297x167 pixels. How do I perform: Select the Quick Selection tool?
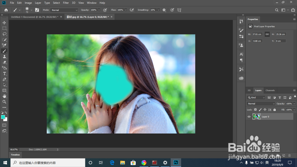(4, 40)
